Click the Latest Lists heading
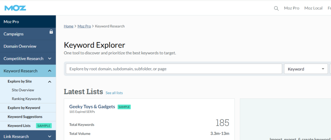This screenshot has width=331, height=140. [x=83, y=92]
